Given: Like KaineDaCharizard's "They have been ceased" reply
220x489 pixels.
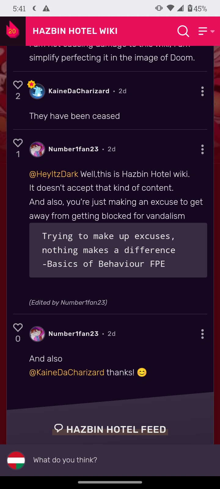Looking at the screenshot, I should 18,85.
